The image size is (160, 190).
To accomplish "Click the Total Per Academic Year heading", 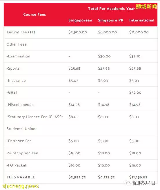I will tap(111, 9).
